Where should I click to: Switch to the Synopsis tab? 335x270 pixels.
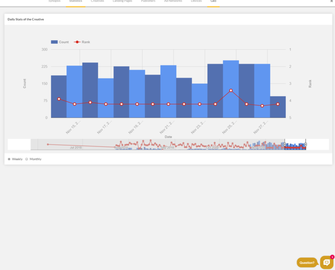click(55, 1)
